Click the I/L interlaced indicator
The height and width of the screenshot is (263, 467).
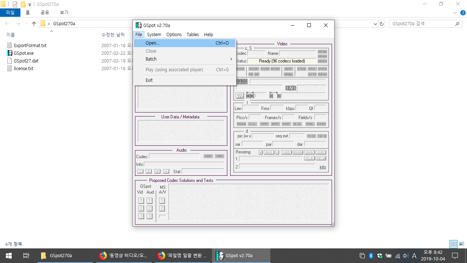click(252, 124)
